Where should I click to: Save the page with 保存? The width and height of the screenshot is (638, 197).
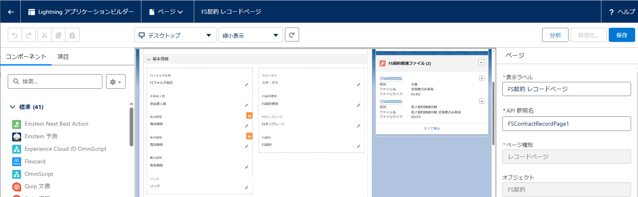[622, 35]
